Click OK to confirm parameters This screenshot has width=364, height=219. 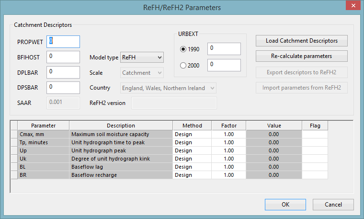pyautogui.click(x=285, y=205)
